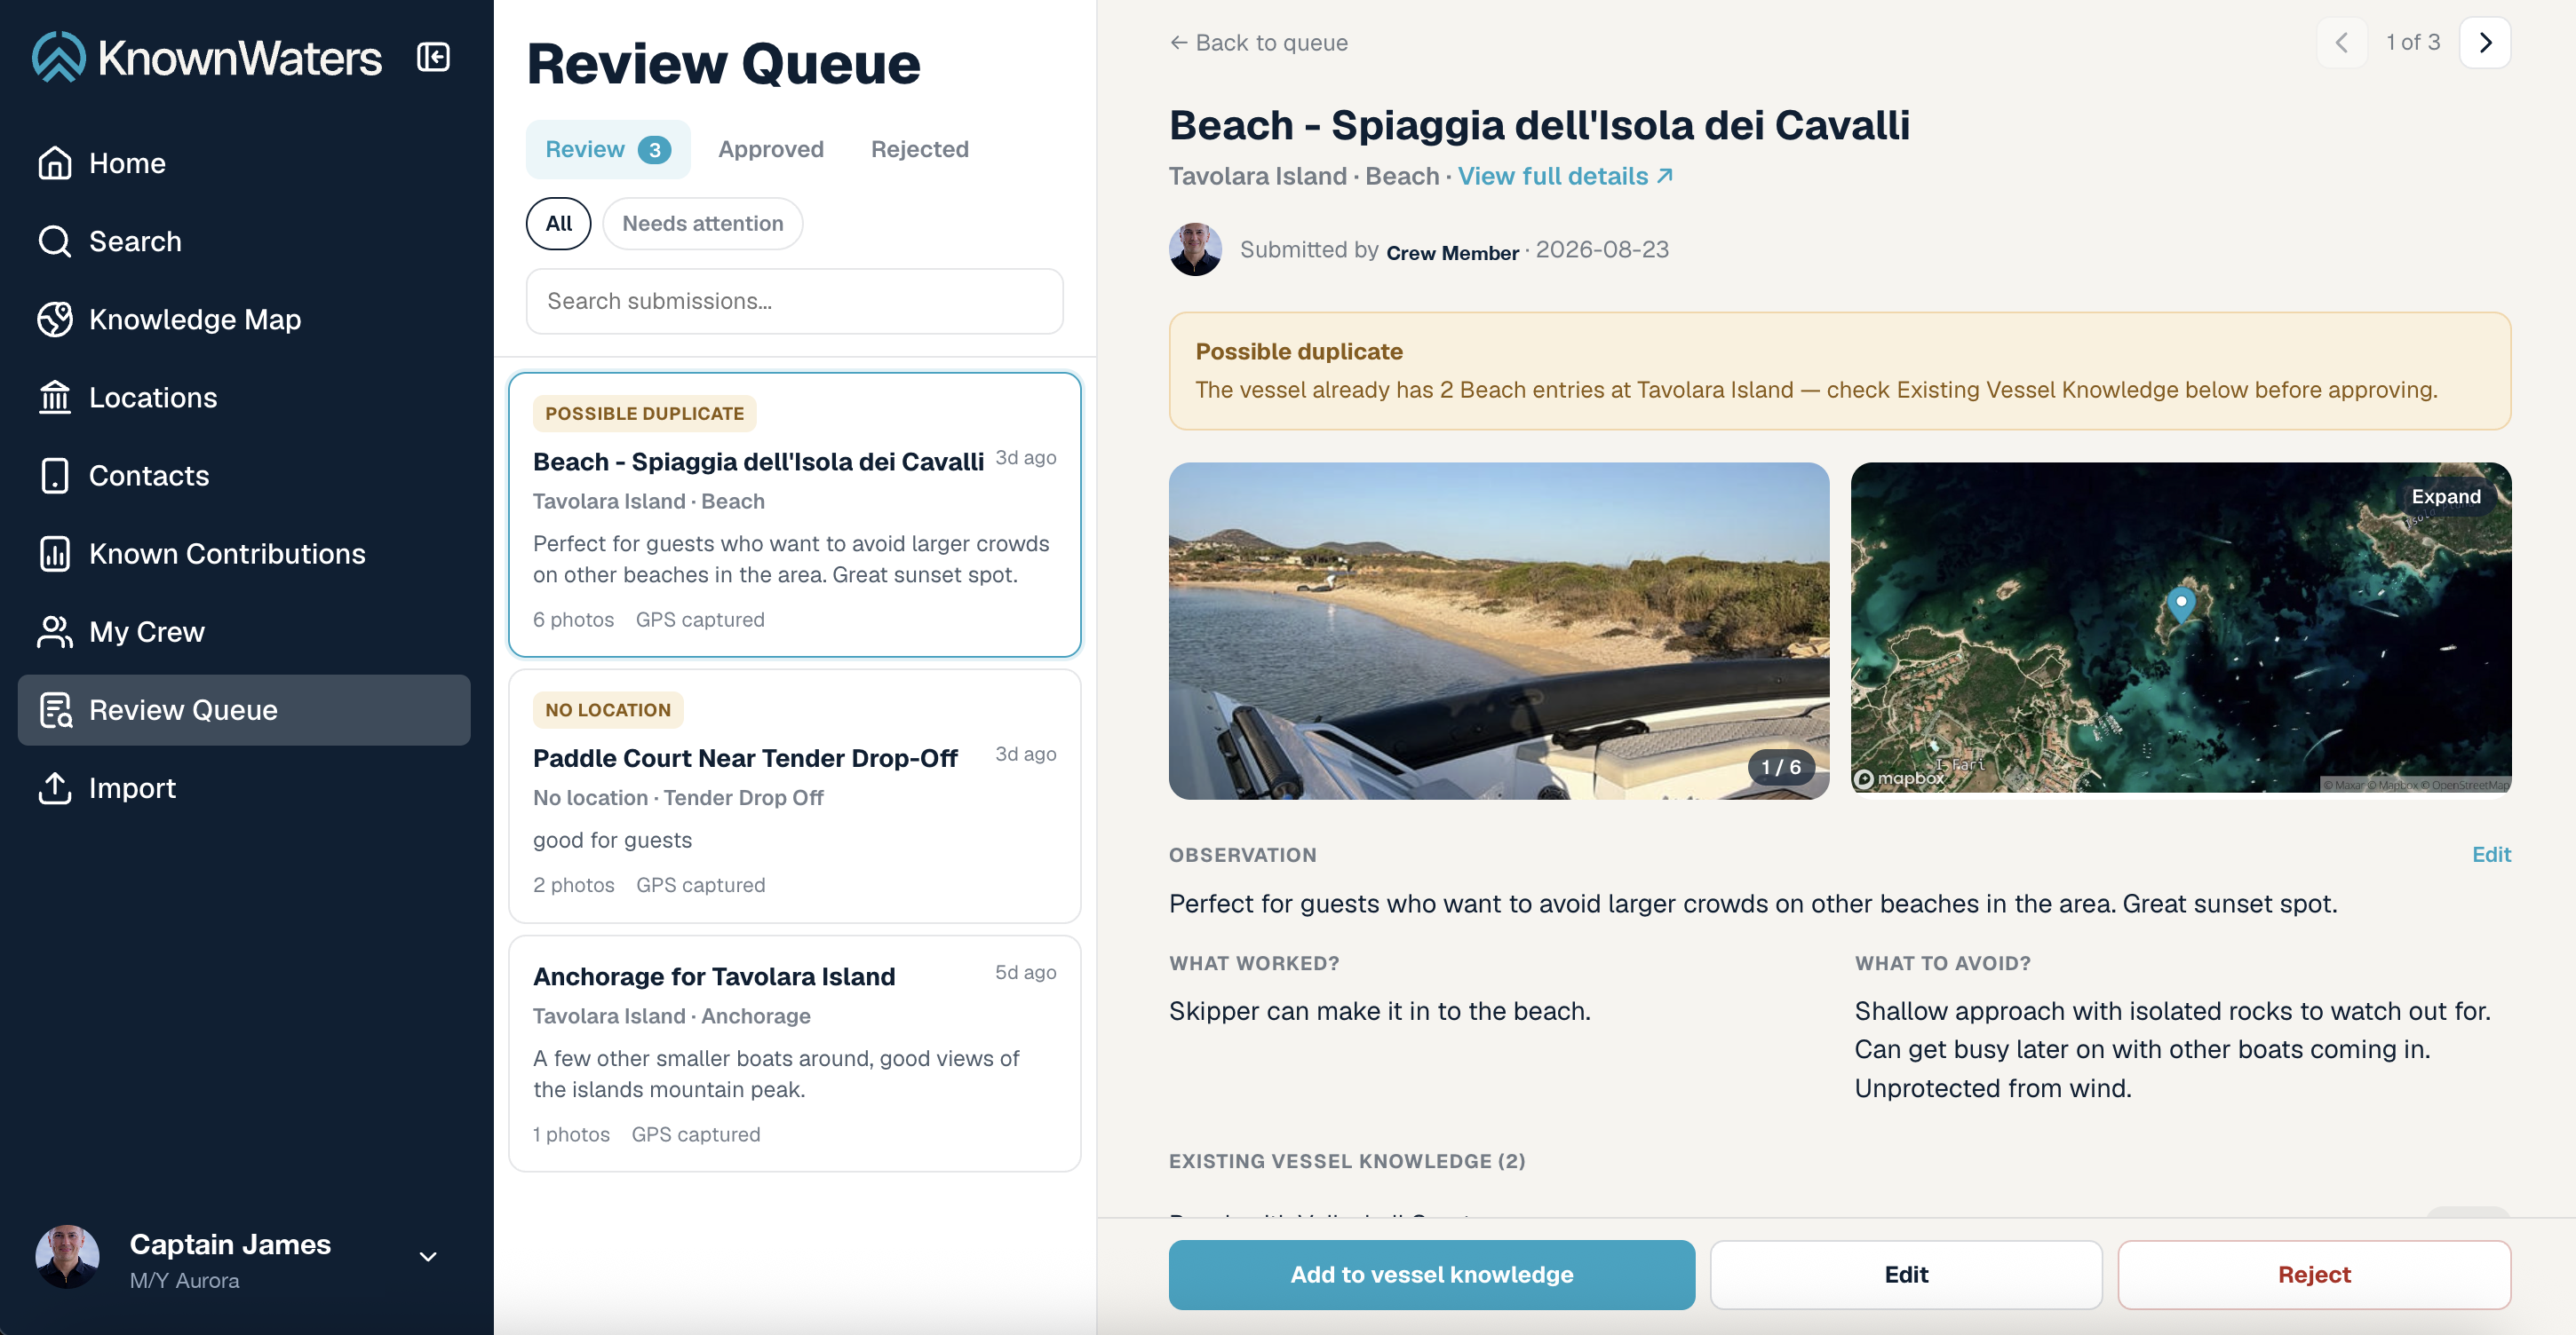Go Back to queue
Viewport: 2576px width, 1335px height.
(x=1259, y=42)
